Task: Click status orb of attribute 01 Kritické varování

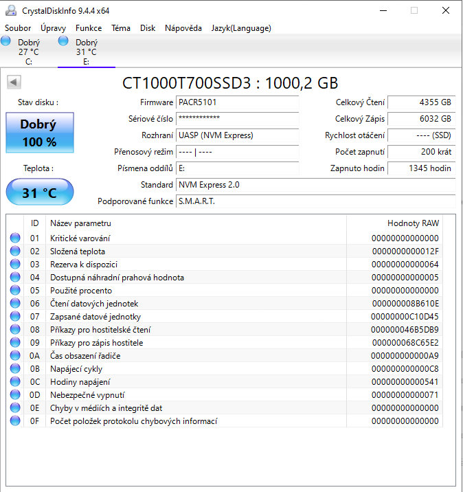Action: click(15, 238)
